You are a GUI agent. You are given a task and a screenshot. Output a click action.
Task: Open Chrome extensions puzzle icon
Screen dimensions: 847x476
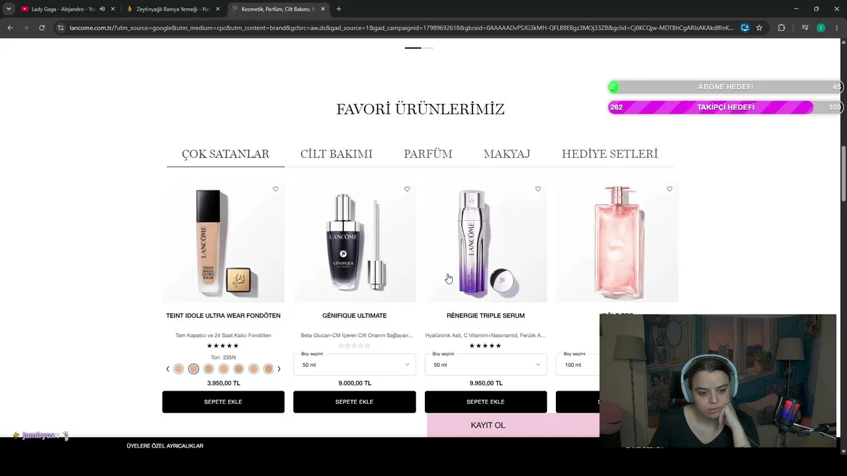(x=781, y=28)
